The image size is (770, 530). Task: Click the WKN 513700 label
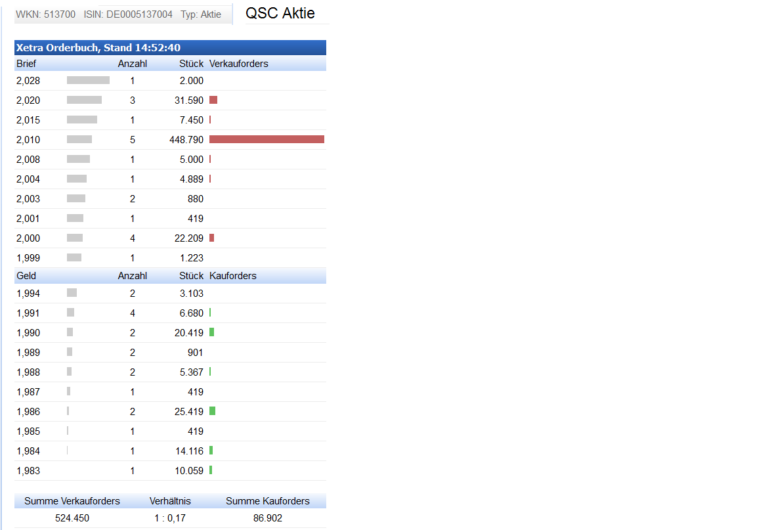[45, 14]
